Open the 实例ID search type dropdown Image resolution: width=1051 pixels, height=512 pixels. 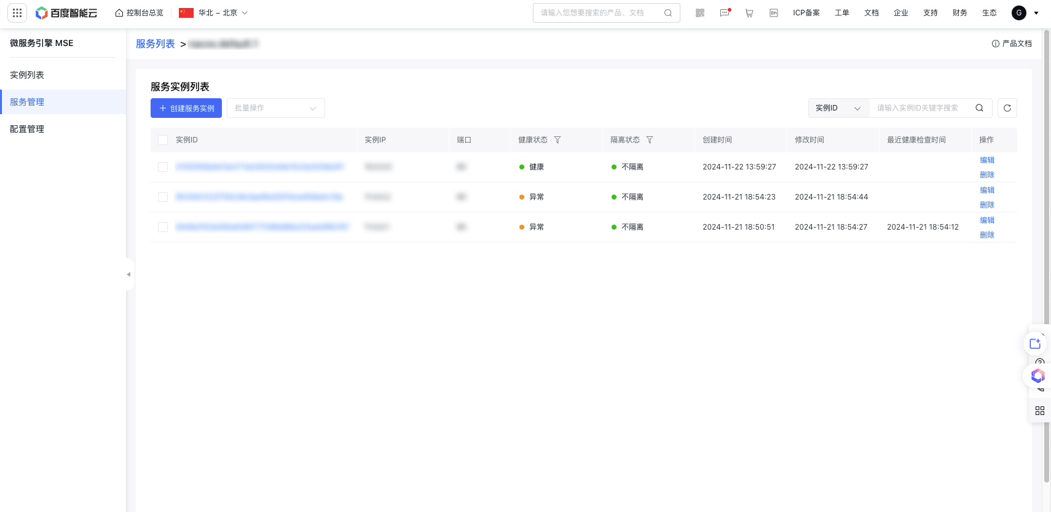[838, 108]
